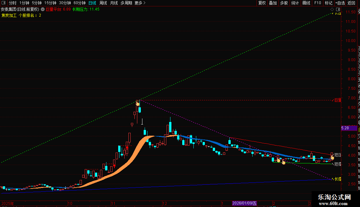
Task: Click the 11.50 price axis label
Action: (x=350, y=12)
